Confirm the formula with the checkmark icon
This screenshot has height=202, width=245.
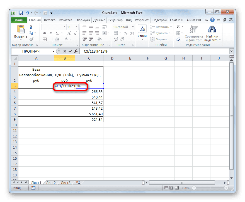pyautogui.click(x=70, y=51)
